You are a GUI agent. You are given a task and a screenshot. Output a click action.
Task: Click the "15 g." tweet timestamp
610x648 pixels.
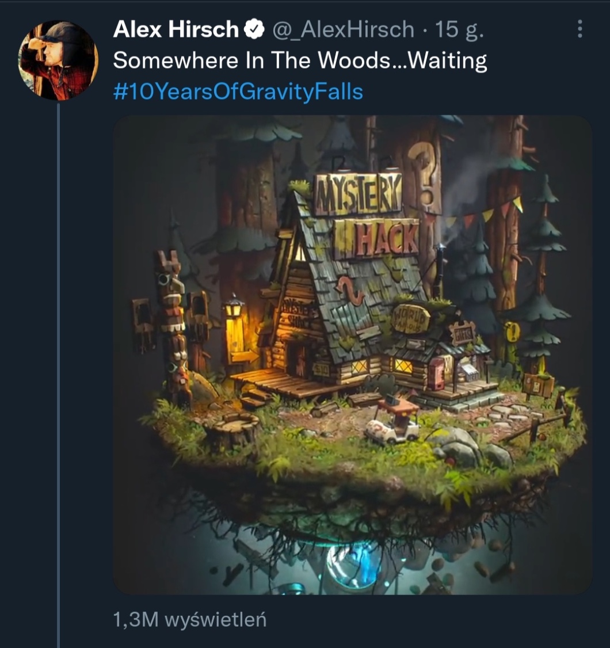coord(460,29)
